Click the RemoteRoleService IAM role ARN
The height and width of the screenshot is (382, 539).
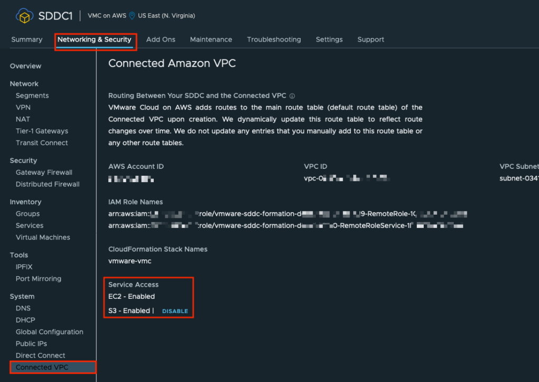click(286, 226)
